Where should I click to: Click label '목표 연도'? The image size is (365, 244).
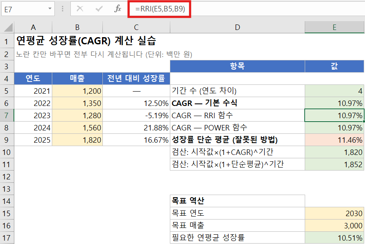coord(237,213)
